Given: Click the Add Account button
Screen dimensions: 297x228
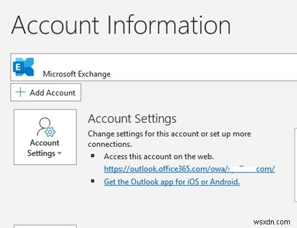Looking at the screenshot, I should (46, 92).
